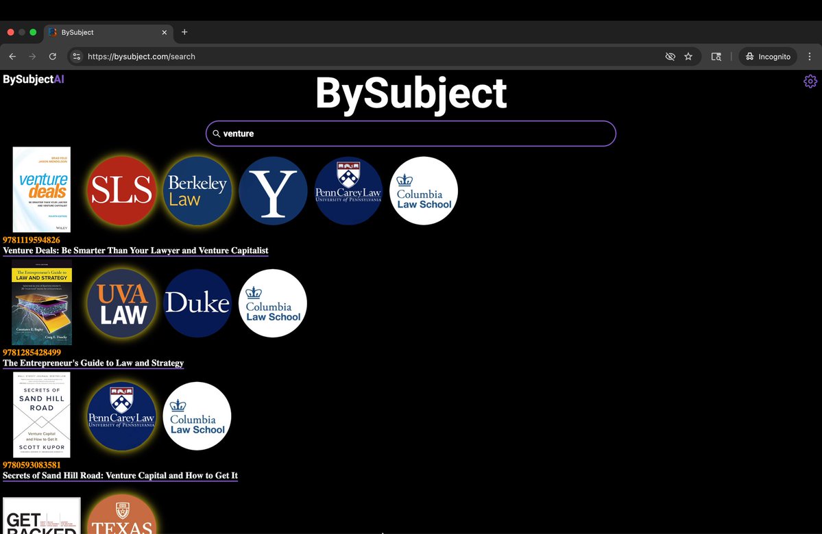822x534 pixels.
Task: Click the BySubjectAI logo link
Action: pos(34,79)
